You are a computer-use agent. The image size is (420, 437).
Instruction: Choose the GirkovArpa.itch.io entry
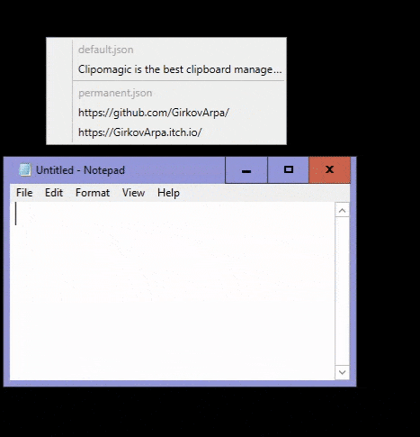click(180, 132)
